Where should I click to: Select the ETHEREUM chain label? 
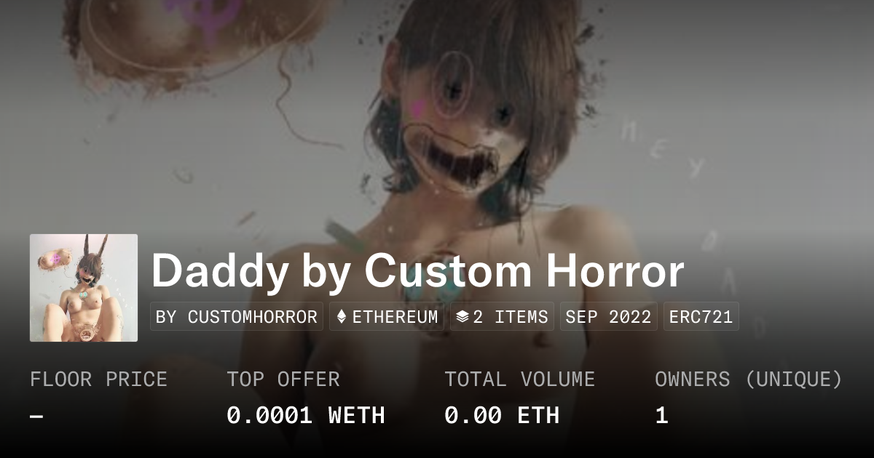pos(395,317)
